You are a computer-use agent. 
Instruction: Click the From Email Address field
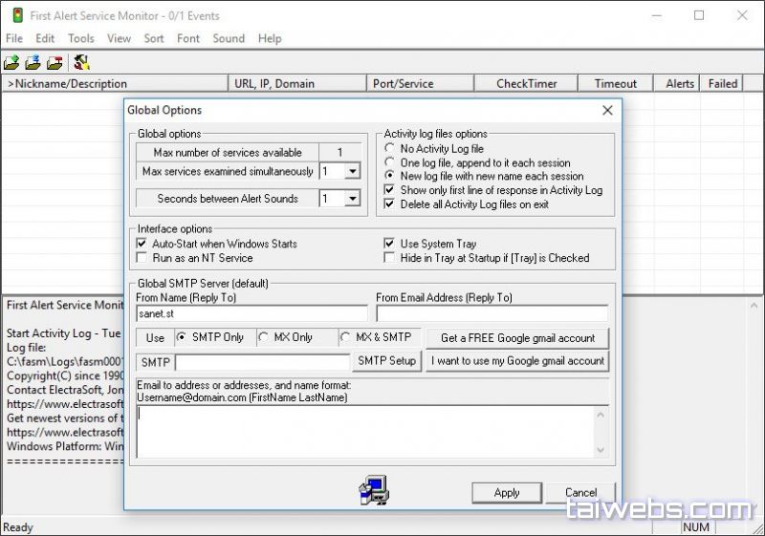point(492,313)
